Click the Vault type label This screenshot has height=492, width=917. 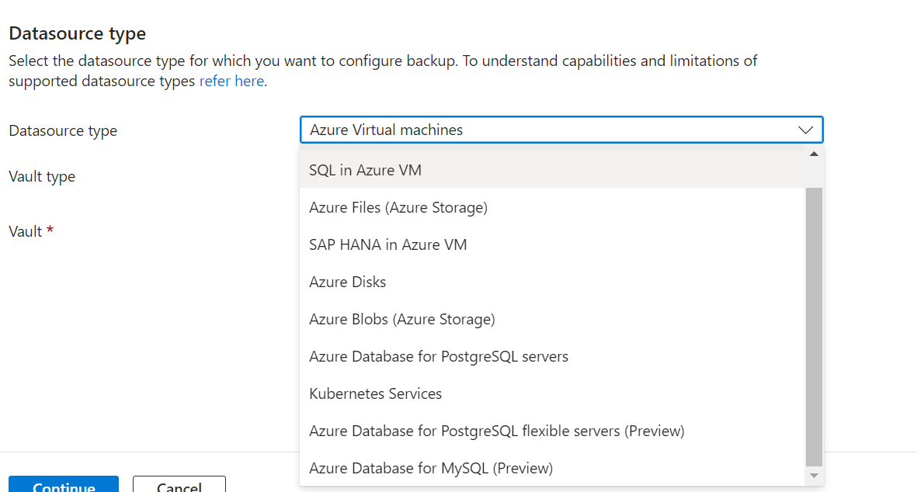[42, 176]
